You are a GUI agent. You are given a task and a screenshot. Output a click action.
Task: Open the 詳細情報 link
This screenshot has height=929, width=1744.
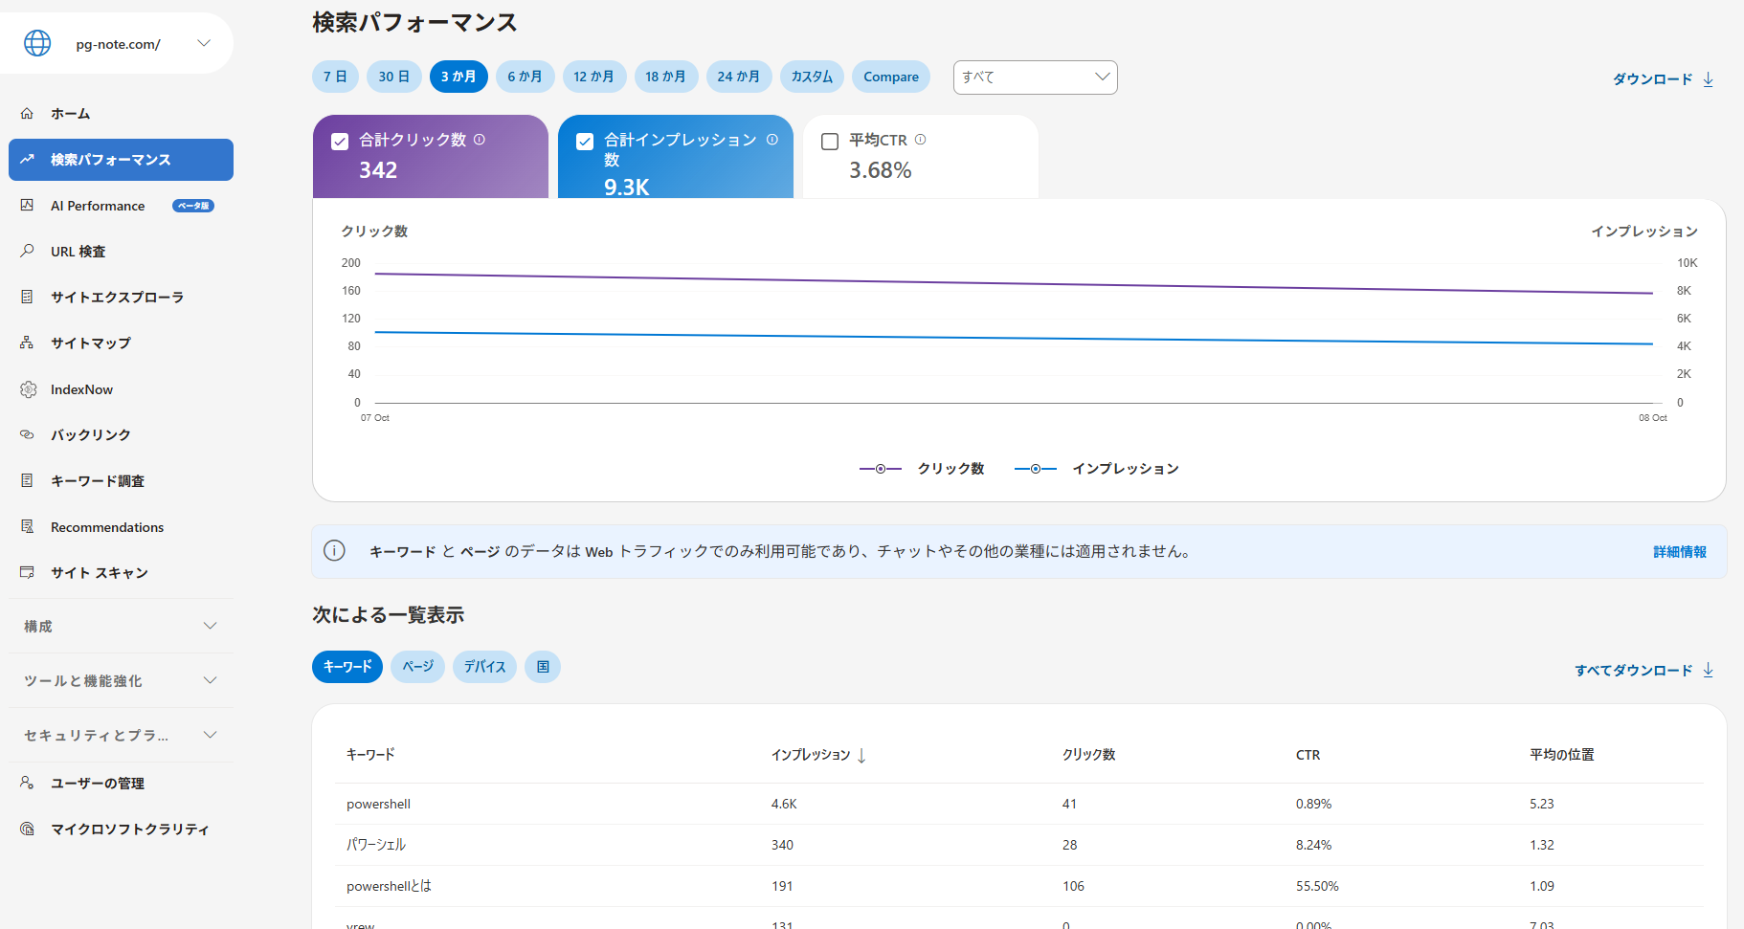1680,552
